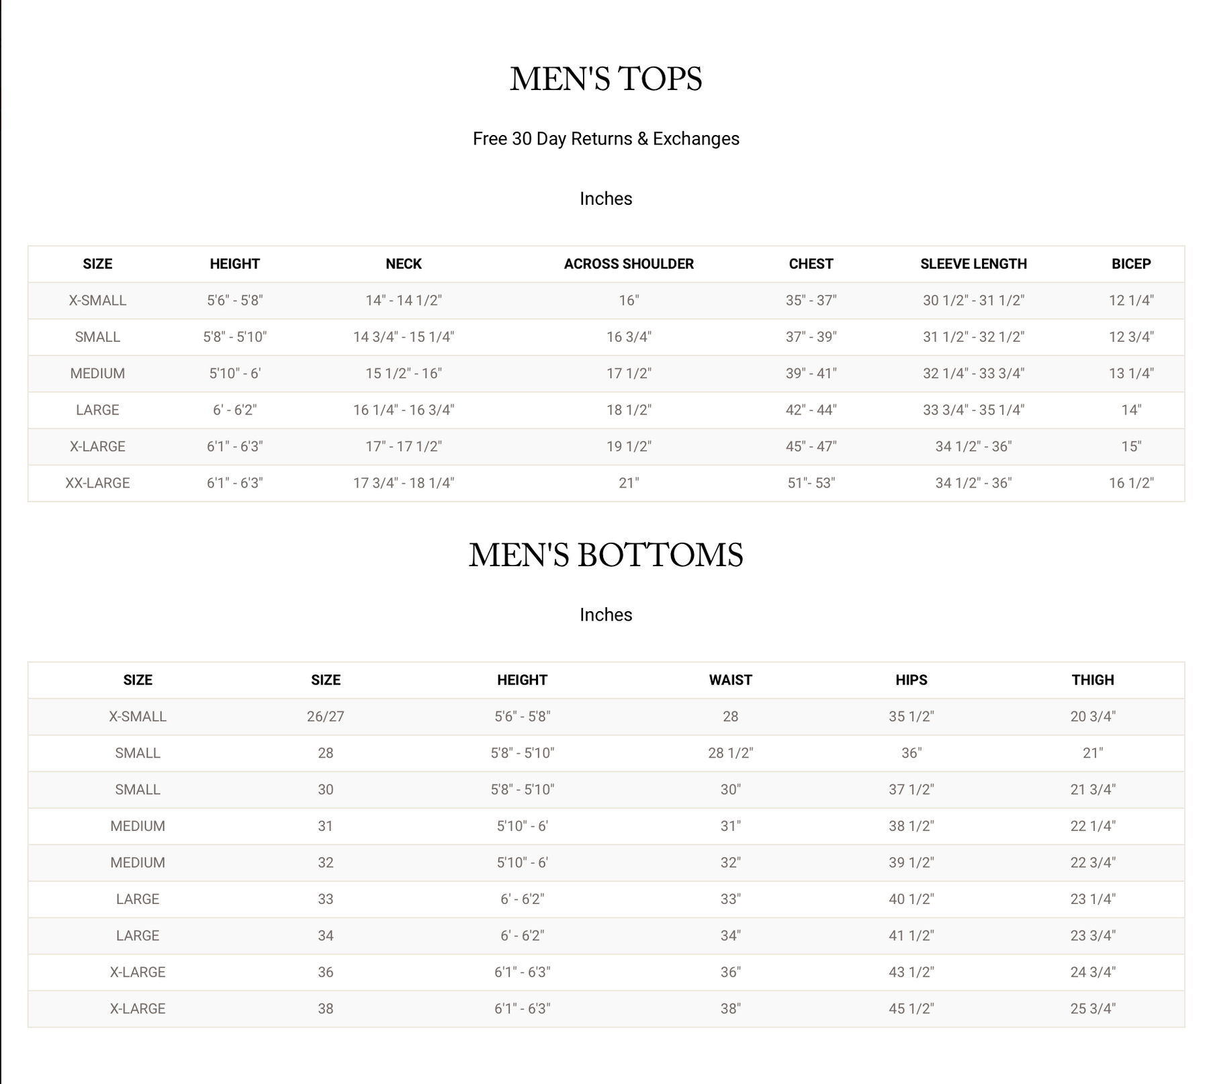Select the Free 30 Day Returns & Exchanges text
This screenshot has width=1209, height=1084.
[x=606, y=139]
